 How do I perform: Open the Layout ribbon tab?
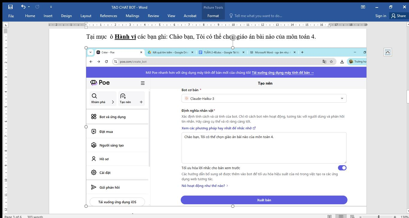pos(86,16)
